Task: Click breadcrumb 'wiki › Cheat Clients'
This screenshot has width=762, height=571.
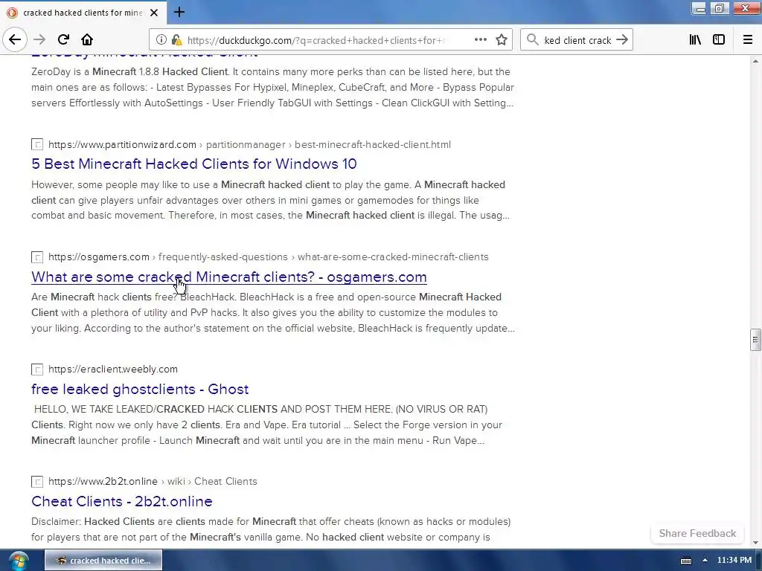Action: coord(212,481)
